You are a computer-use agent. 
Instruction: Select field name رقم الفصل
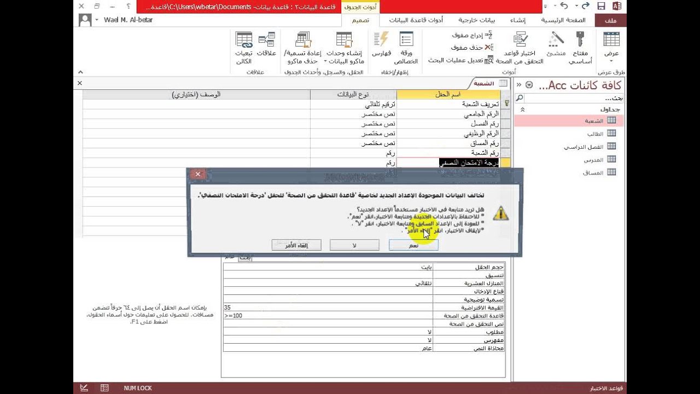point(448,124)
